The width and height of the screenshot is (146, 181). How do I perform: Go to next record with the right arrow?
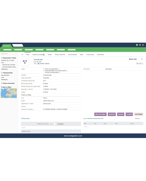tap(142, 59)
